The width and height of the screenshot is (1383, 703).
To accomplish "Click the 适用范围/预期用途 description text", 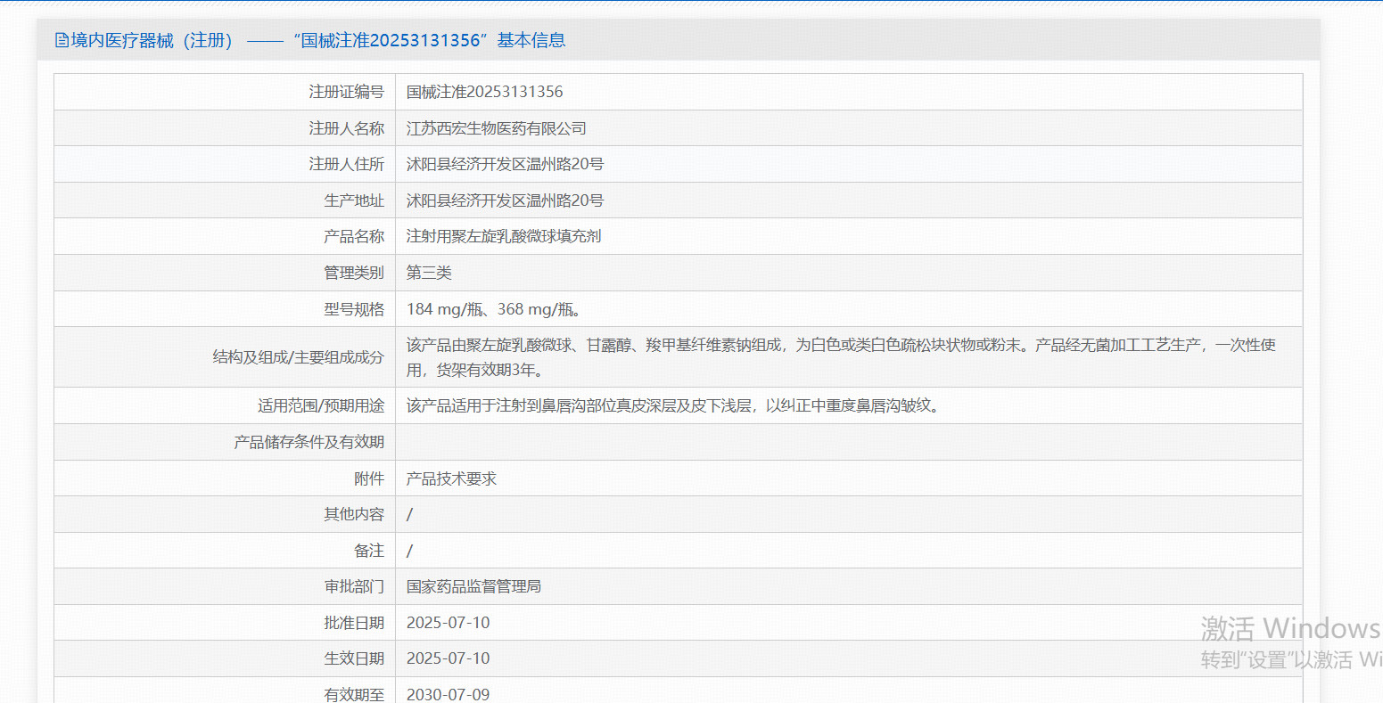I will click(673, 405).
